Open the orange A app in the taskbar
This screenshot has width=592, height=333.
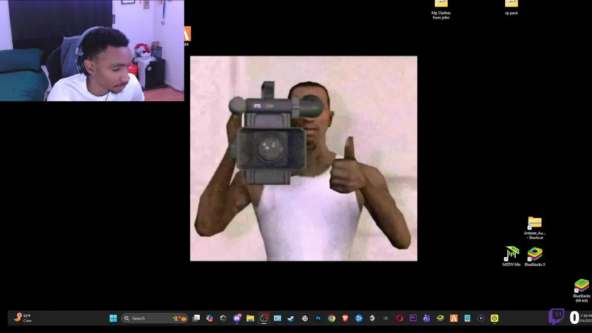(x=454, y=318)
